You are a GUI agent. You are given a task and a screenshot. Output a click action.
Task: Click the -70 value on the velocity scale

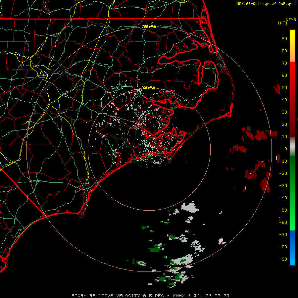283,235
